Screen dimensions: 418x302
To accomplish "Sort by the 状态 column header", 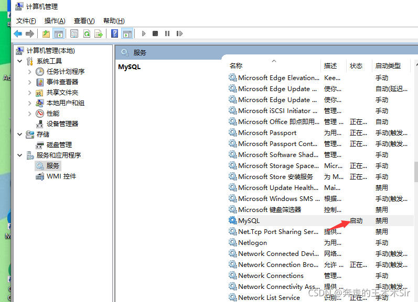I will 359,65.
